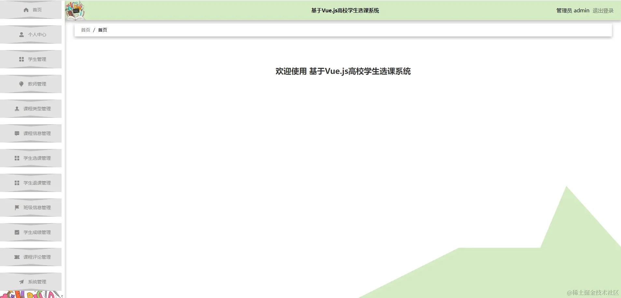Image resolution: width=621 pixels, height=298 pixels.
Task: Click the globe icon for 教师管理
Action: coord(21,84)
